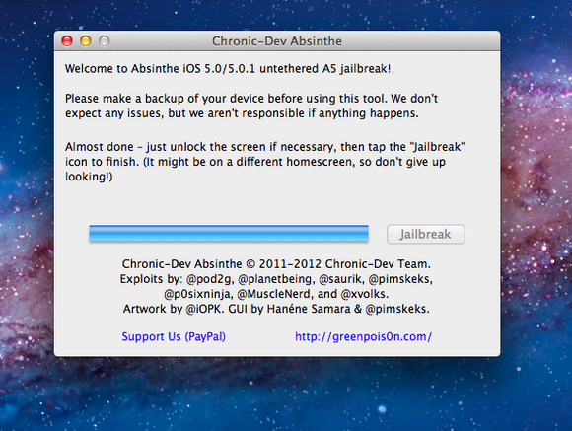Image resolution: width=572 pixels, height=431 pixels.
Task: Open the http://greenpois0n.com/ link
Action: tap(363, 336)
